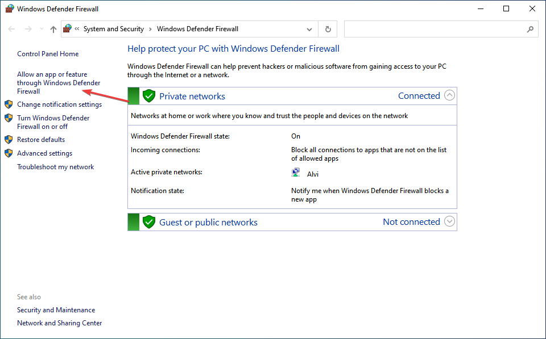Click the Alvi network icon

click(296, 173)
